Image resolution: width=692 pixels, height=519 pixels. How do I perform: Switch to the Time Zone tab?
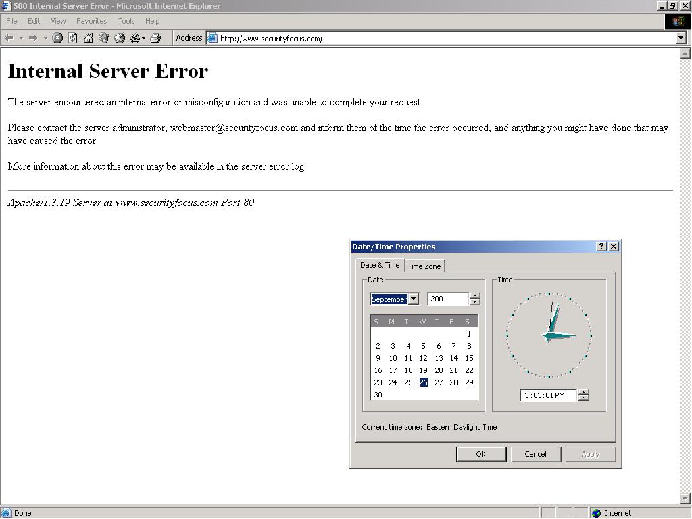tap(424, 266)
